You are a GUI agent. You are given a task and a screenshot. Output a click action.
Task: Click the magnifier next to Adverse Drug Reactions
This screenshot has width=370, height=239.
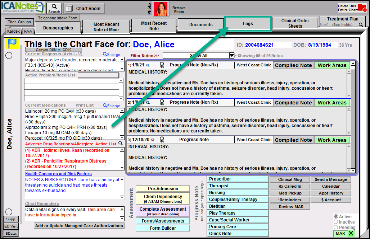coord(121,144)
